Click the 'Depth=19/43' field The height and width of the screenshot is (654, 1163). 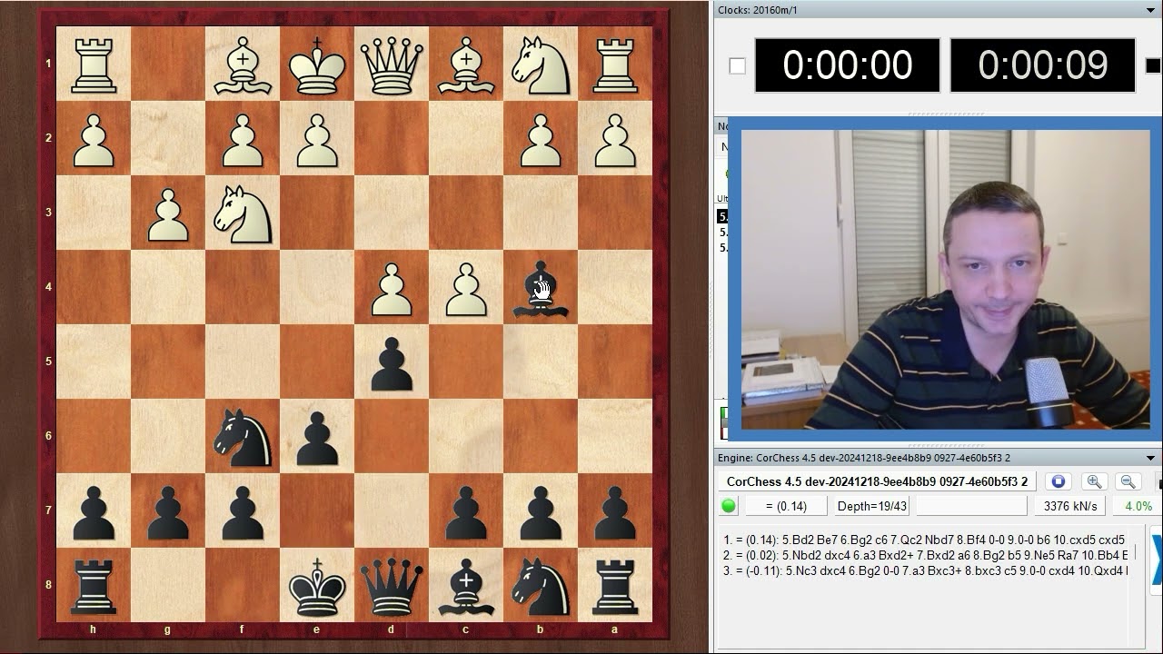coord(872,506)
